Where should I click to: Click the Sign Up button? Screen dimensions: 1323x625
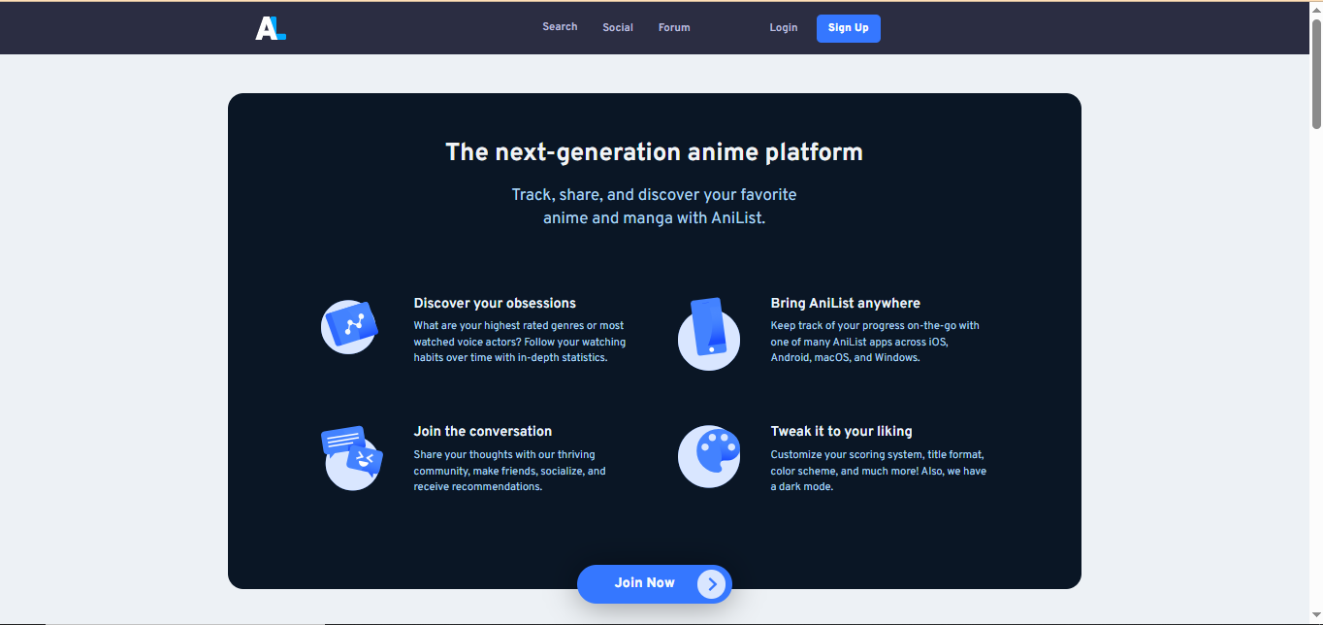coord(849,28)
